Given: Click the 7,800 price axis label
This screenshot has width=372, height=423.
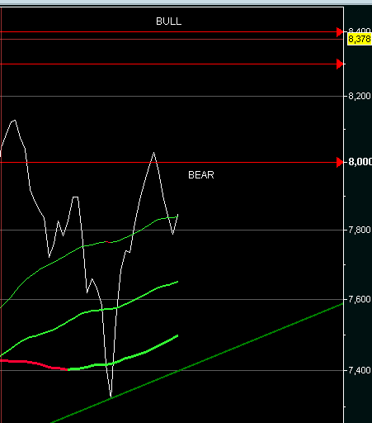Looking at the screenshot, I should 360,230.
